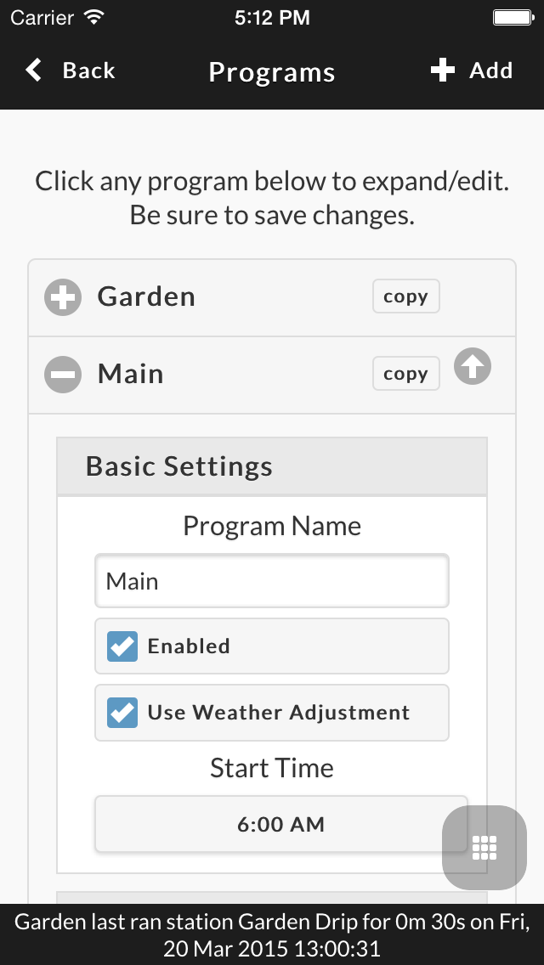This screenshot has height=965, width=544.
Task: Tap the Back label in header
Action: tap(88, 71)
